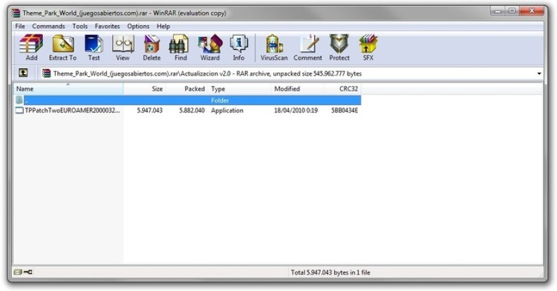Click the status bar key icon
The width and height of the screenshot is (557, 291).
tap(29, 272)
